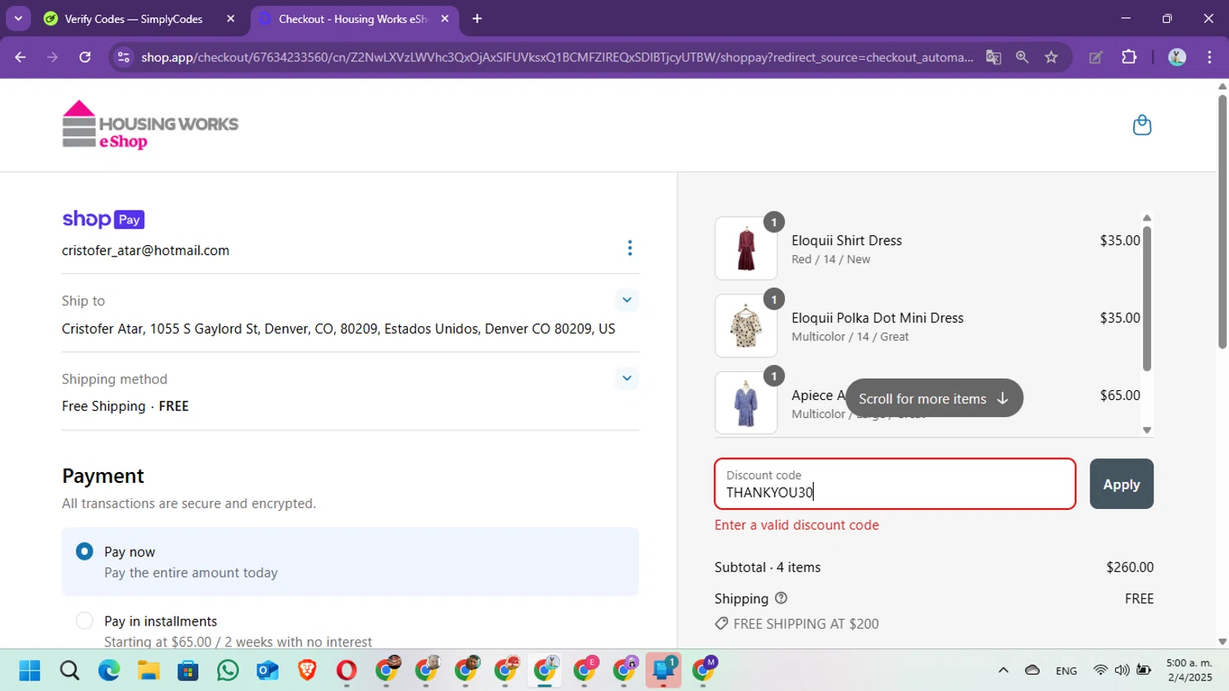Screen dimensions: 1229x691
Task: Bookmark this page with the star icon
Action: coord(1051,57)
